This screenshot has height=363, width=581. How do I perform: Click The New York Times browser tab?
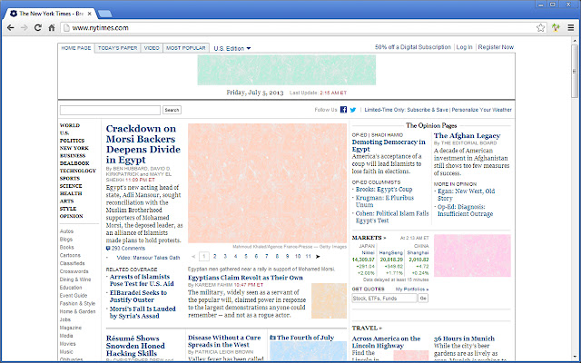50,14
